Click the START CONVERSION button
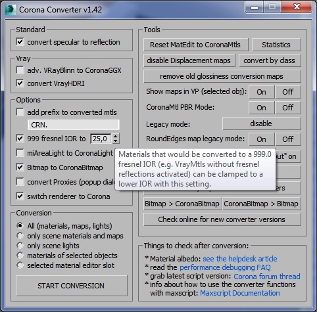 click(x=72, y=286)
